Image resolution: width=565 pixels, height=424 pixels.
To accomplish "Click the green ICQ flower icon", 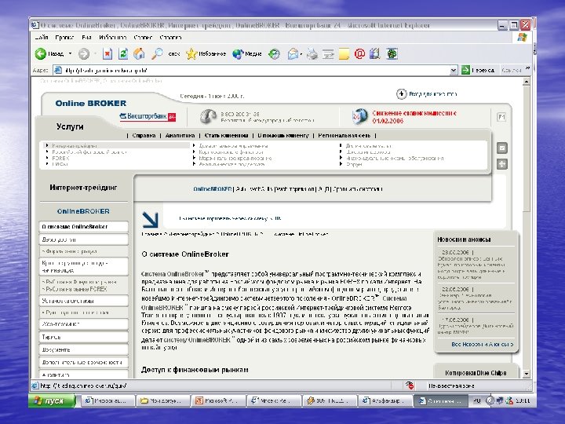I will (x=392, y=54).
